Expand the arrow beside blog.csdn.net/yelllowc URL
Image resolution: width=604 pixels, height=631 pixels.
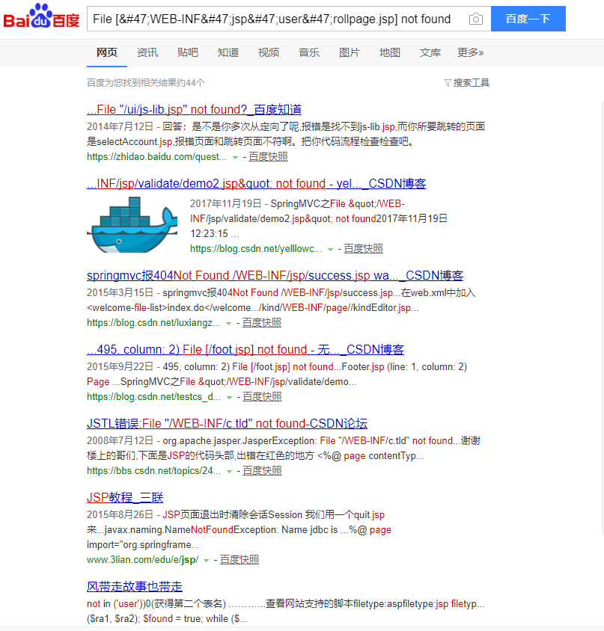(x=330, y=249)
